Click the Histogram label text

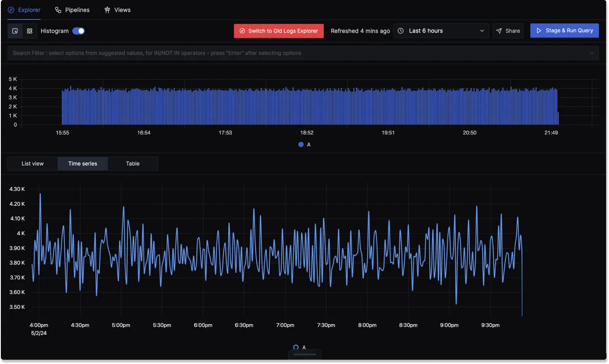click(x=55, y=31)
